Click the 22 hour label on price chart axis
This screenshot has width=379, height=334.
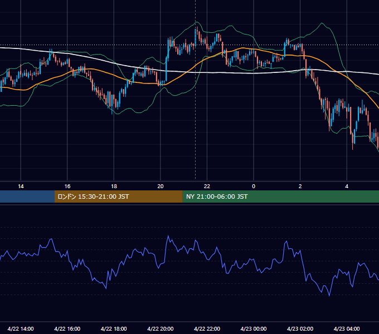[x=207, y=186]
